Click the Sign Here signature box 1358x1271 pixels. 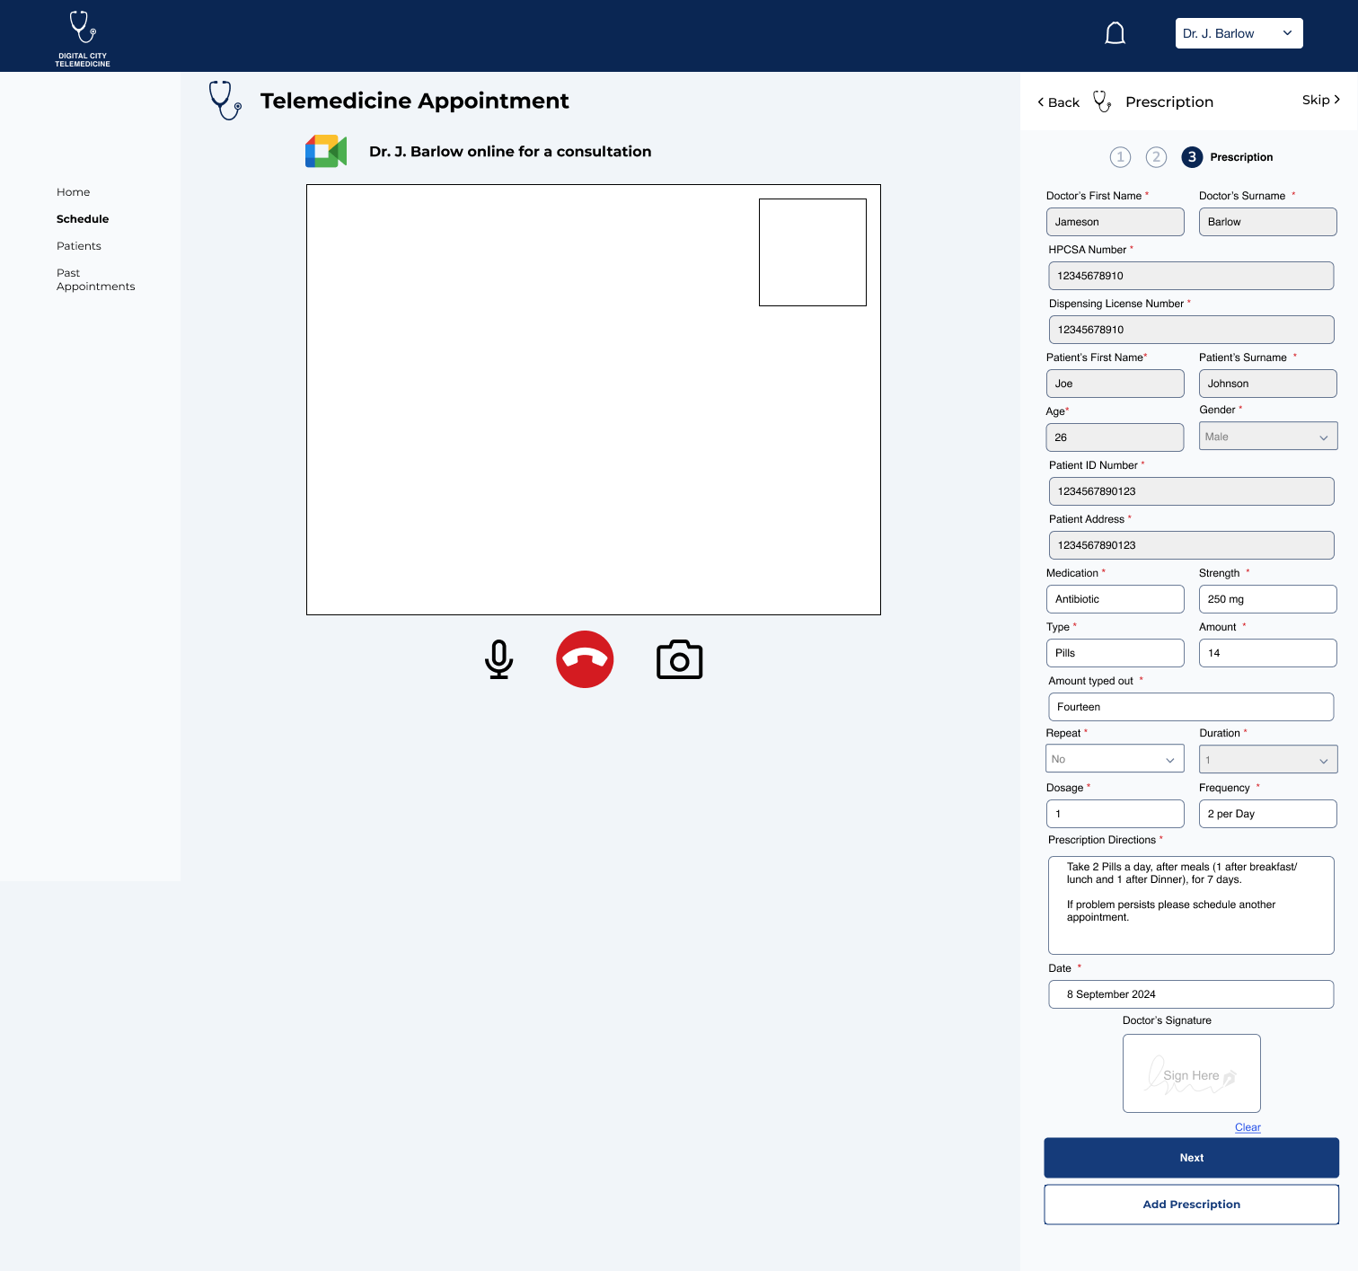pyautogui.click(x=1191, y=1073)
